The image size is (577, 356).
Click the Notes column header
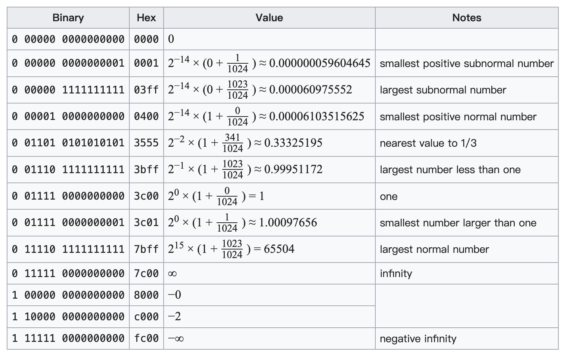tap(467, 18)
